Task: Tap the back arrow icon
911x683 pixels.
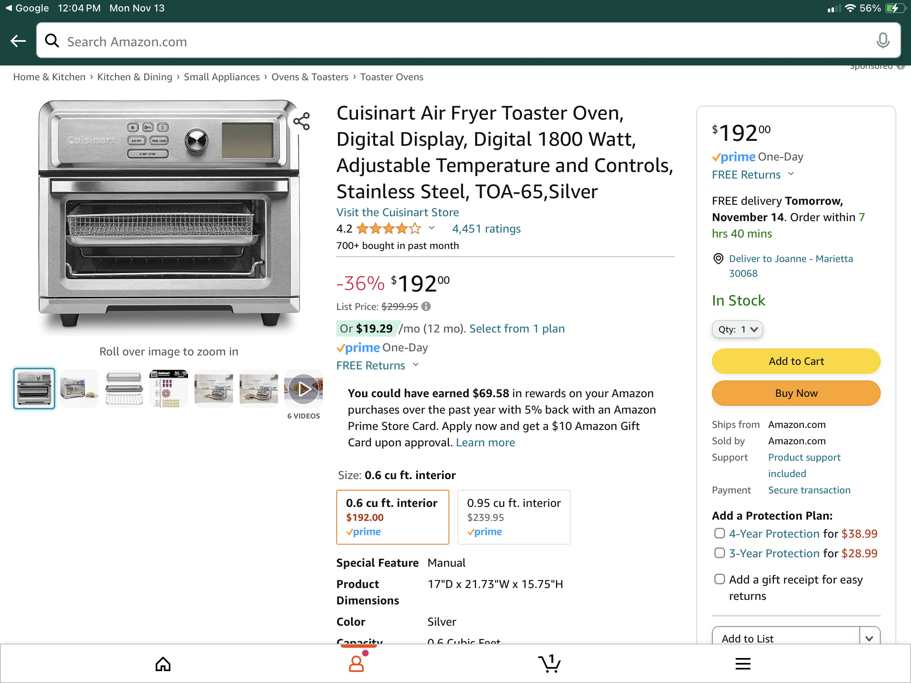Action: click(x=18, y=41)
